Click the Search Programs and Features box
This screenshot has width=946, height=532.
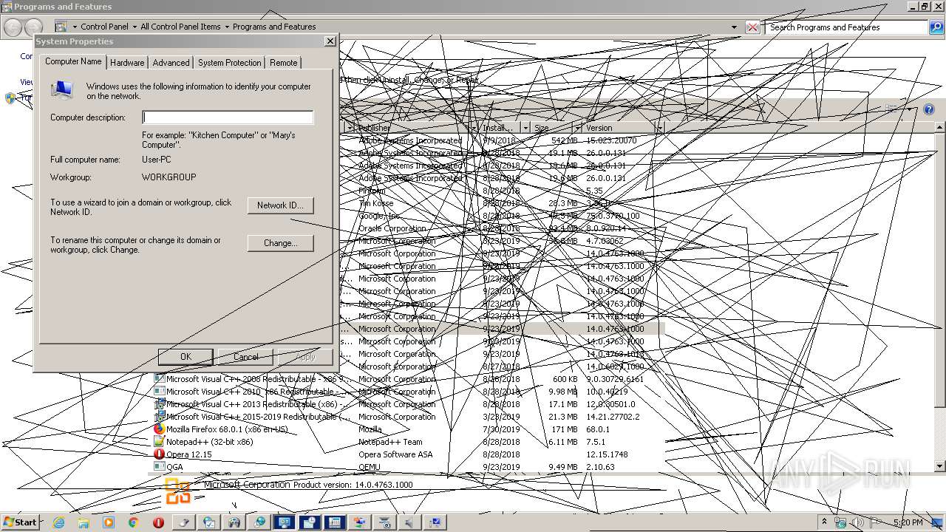(x=848, y=27)
